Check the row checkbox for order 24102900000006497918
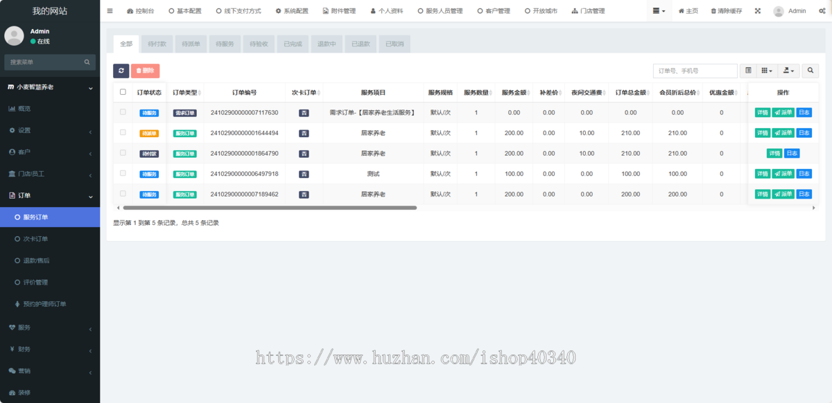The width and height of the screenshot is (832, 403). coord(123,173)
